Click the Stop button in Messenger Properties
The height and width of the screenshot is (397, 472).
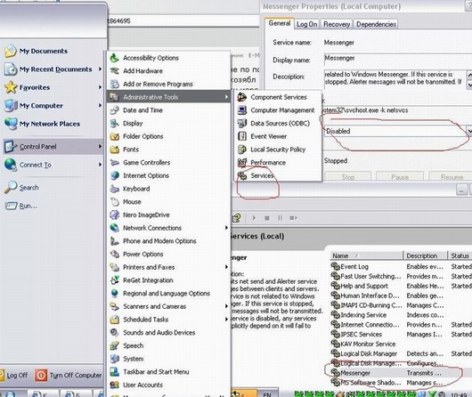348,176
